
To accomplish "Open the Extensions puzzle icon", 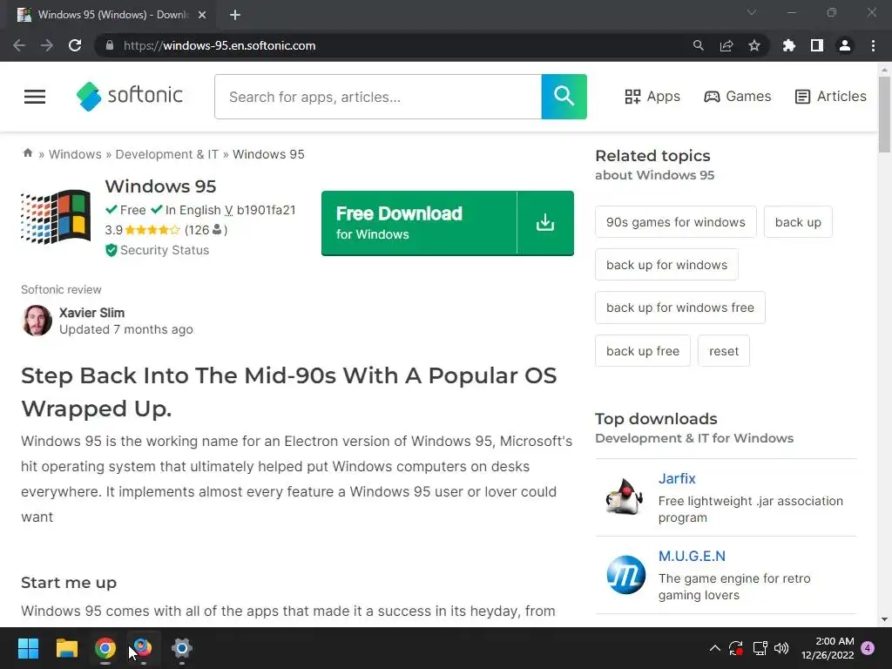I will point(788,45).
